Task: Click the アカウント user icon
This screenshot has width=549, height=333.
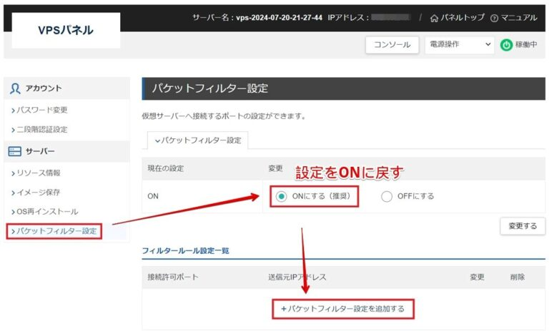Action: [x=16, y=88]
